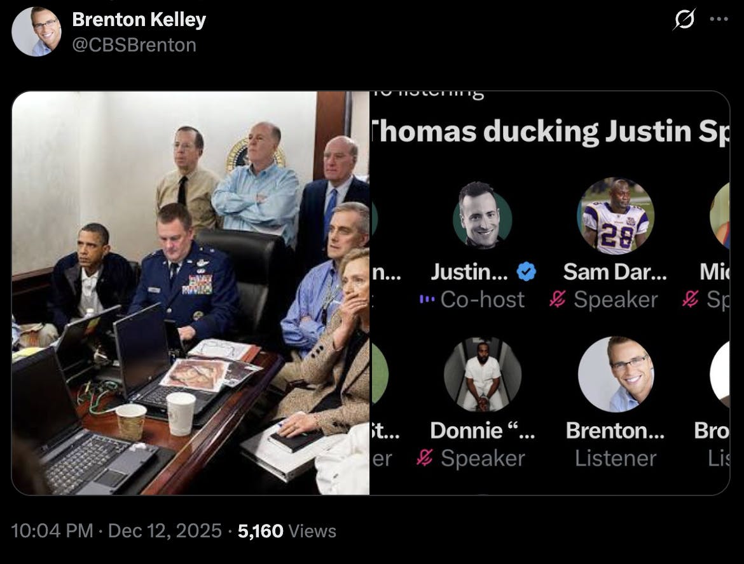Click the muted mic icon under Sam Dar...

[x=558, y=299]
